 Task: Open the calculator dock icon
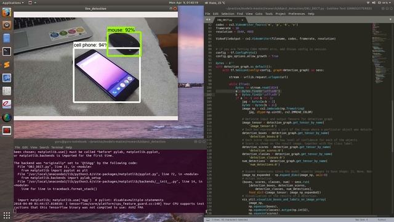[7, 91]
